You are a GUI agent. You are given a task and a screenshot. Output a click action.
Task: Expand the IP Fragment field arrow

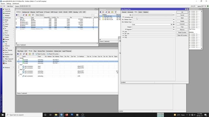tap(174, 30)
